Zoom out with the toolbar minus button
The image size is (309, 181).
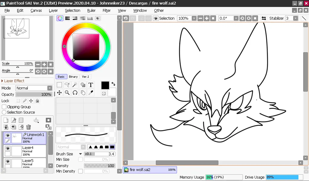tap(201, 18)
